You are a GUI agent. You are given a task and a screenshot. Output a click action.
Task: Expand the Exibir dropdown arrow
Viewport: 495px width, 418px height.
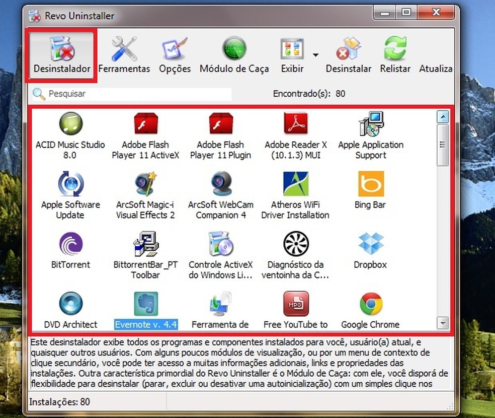pos(315,55)
